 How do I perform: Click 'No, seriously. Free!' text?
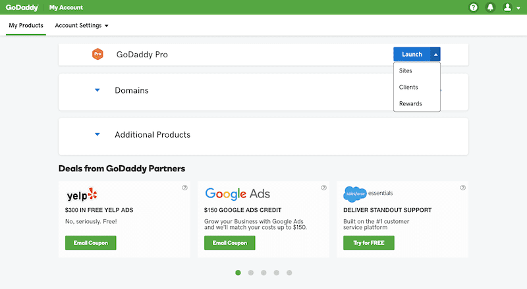tap(91, 221)
